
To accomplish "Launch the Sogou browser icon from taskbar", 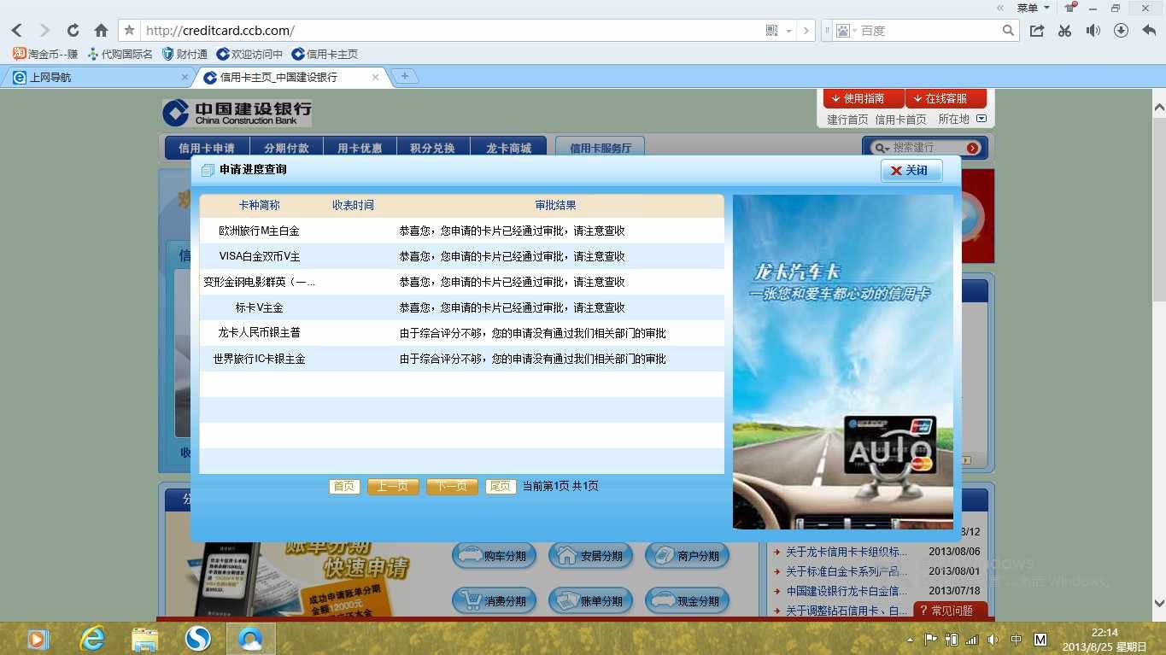I will [197, 638].
